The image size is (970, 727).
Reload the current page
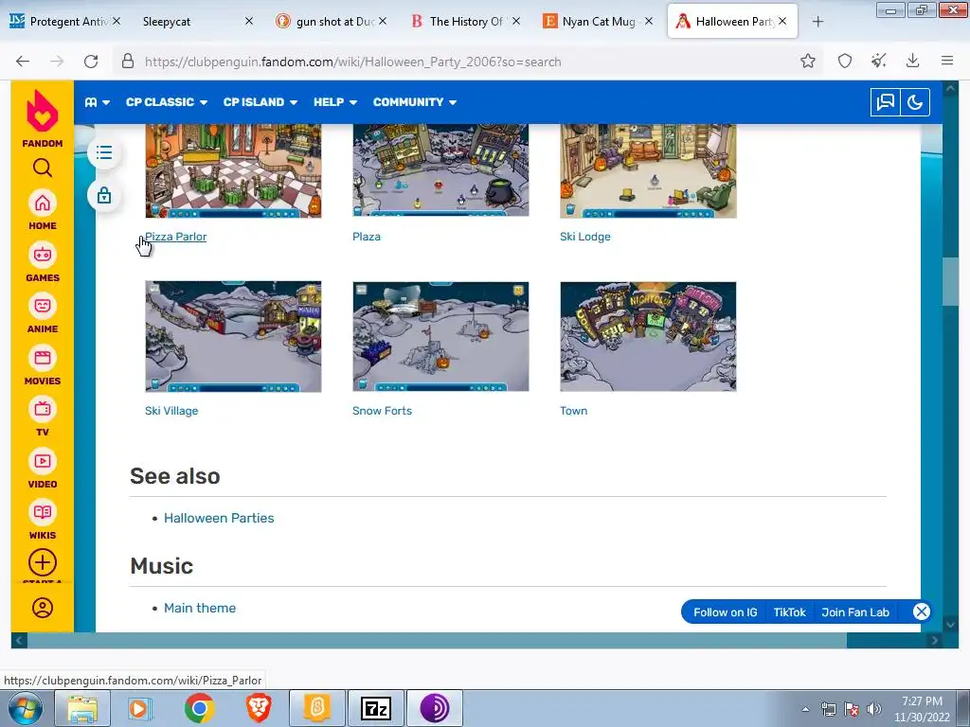tap(91, 61)
